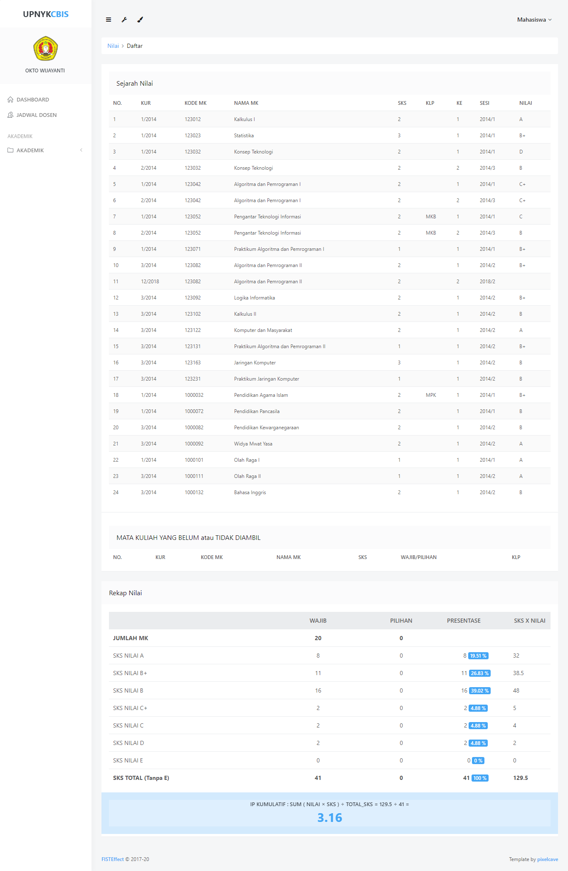This screenshot has width=568, height=871.
Task: Click the Akademik folder icon
Action: tap(10, 151)
